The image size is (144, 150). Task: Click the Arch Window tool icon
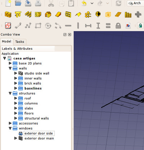pos(68,14)
